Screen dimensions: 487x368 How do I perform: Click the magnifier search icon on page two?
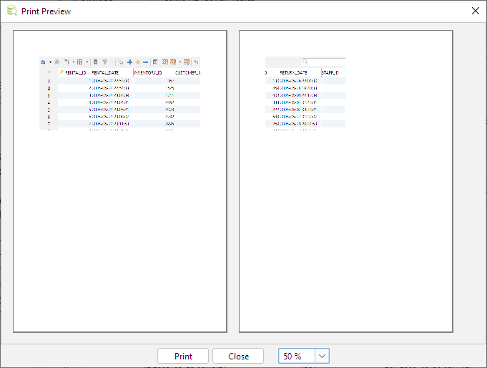click(305, 62)
